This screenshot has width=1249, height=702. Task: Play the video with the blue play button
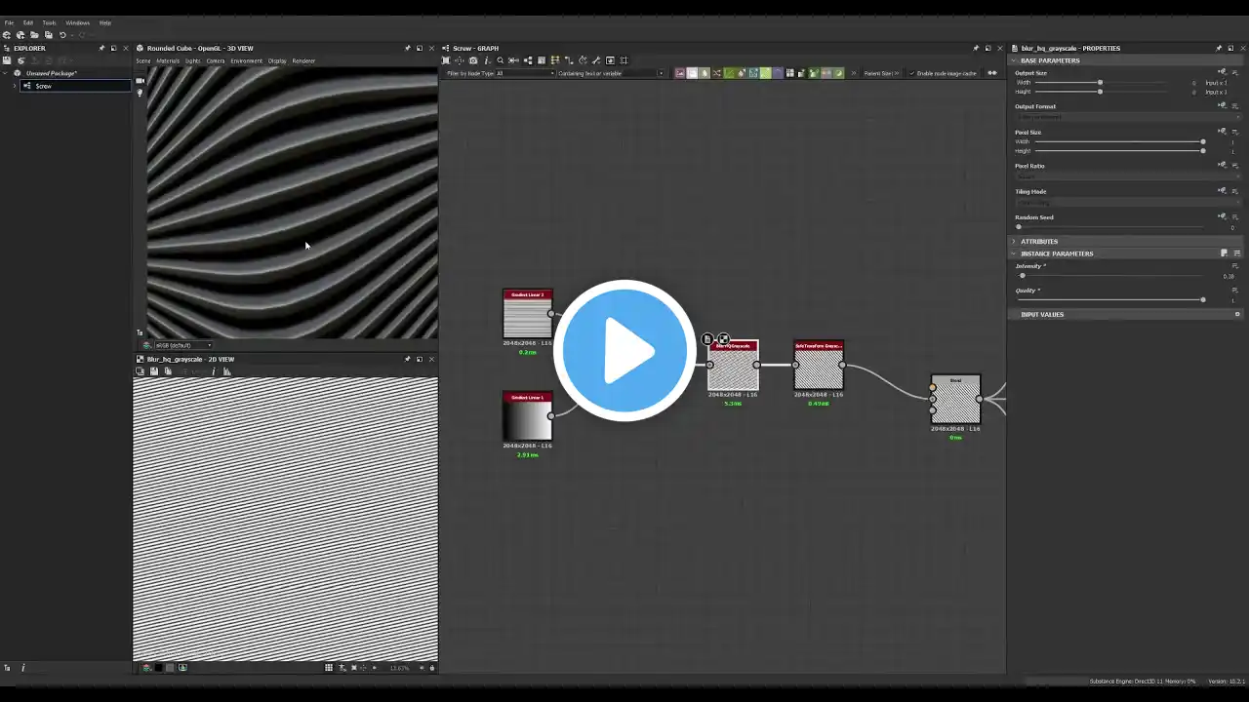coord(624,350)
